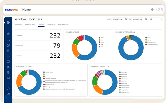
Task: Open the dashboard compass icon in sidebar
Action: (x=8, y=23)
